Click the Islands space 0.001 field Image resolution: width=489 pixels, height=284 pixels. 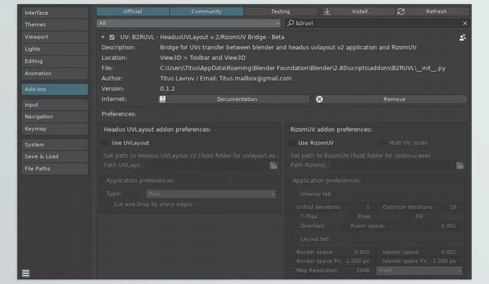point(419,252)
